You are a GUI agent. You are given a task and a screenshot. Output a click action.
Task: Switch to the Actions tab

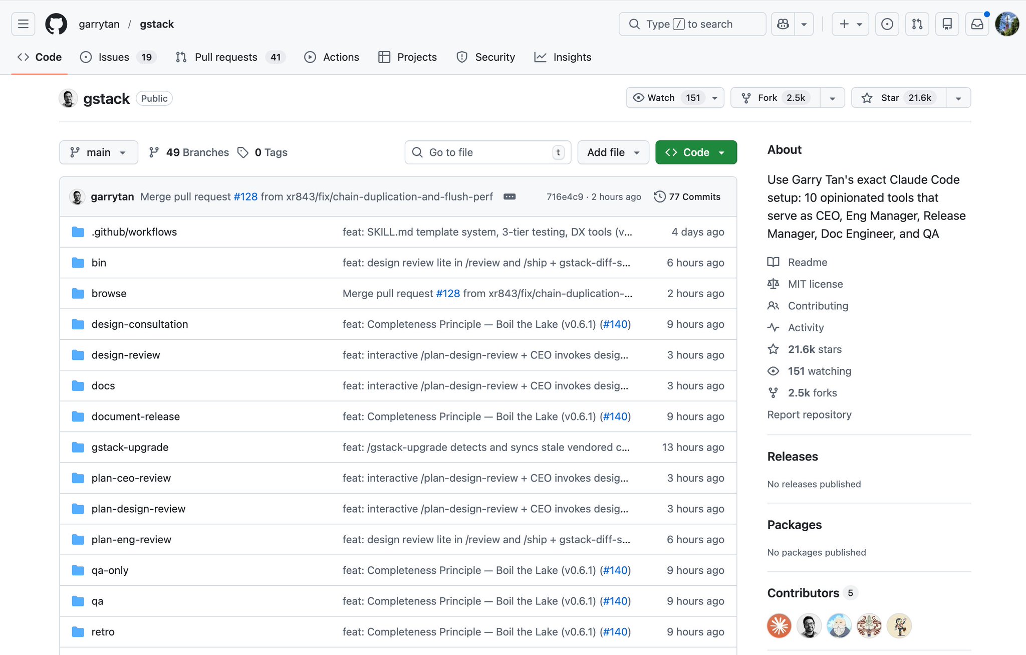(332, 57)
